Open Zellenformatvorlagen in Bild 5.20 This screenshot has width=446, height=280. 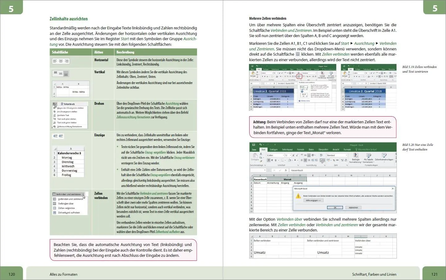coord(384,158)
